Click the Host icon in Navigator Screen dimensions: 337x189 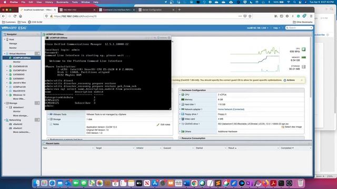pos(7,39)
